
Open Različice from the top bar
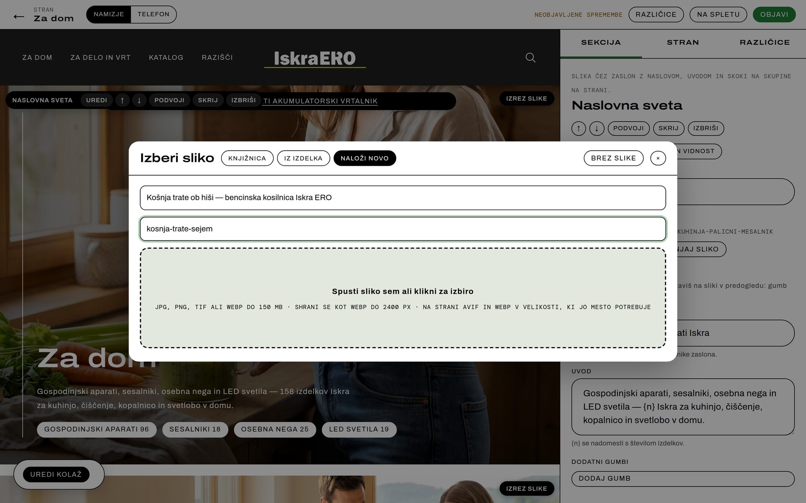point(656,14)
